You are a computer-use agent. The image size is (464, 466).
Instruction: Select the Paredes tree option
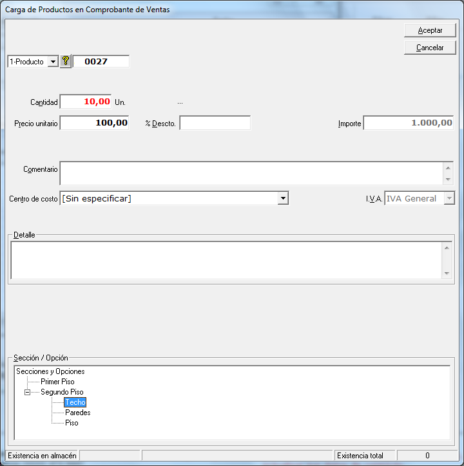coord(77,413)
